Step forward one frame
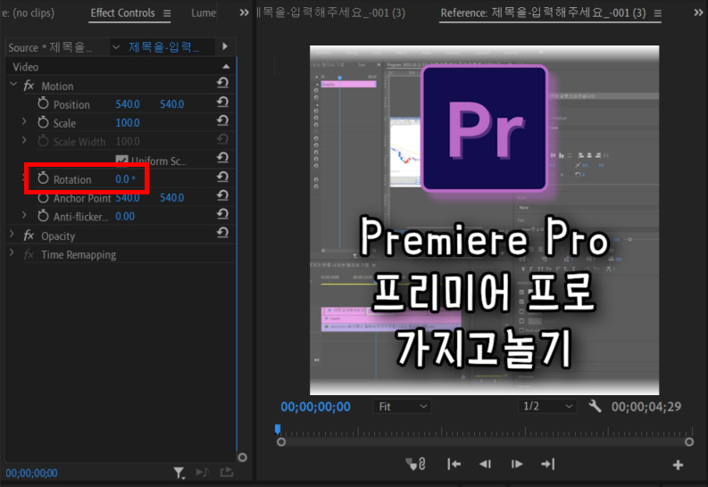 pyautogui.click(x=517, y=464)
